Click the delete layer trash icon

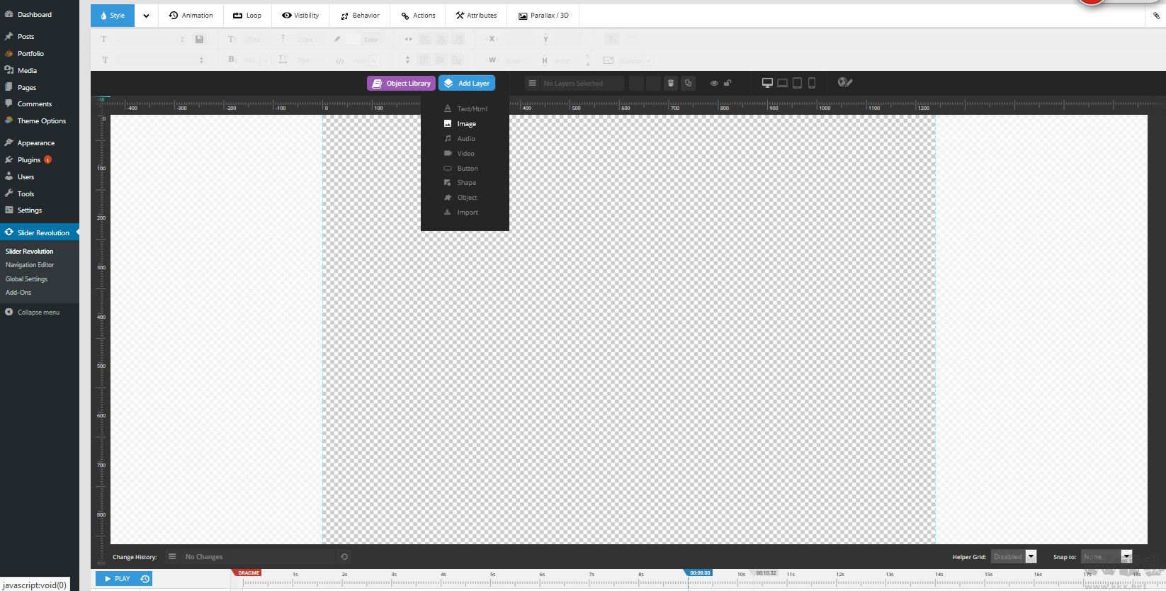[670, 84]
